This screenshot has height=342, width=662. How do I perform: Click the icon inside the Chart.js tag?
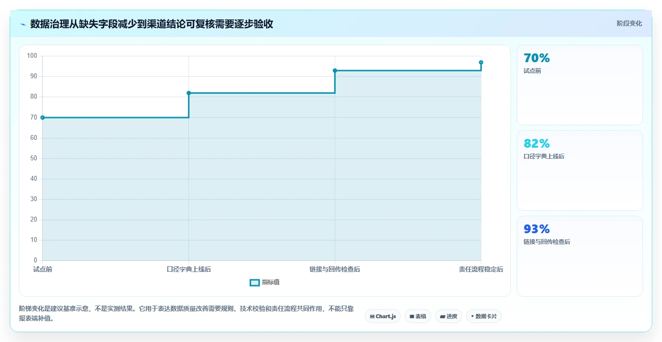point(372,317)
